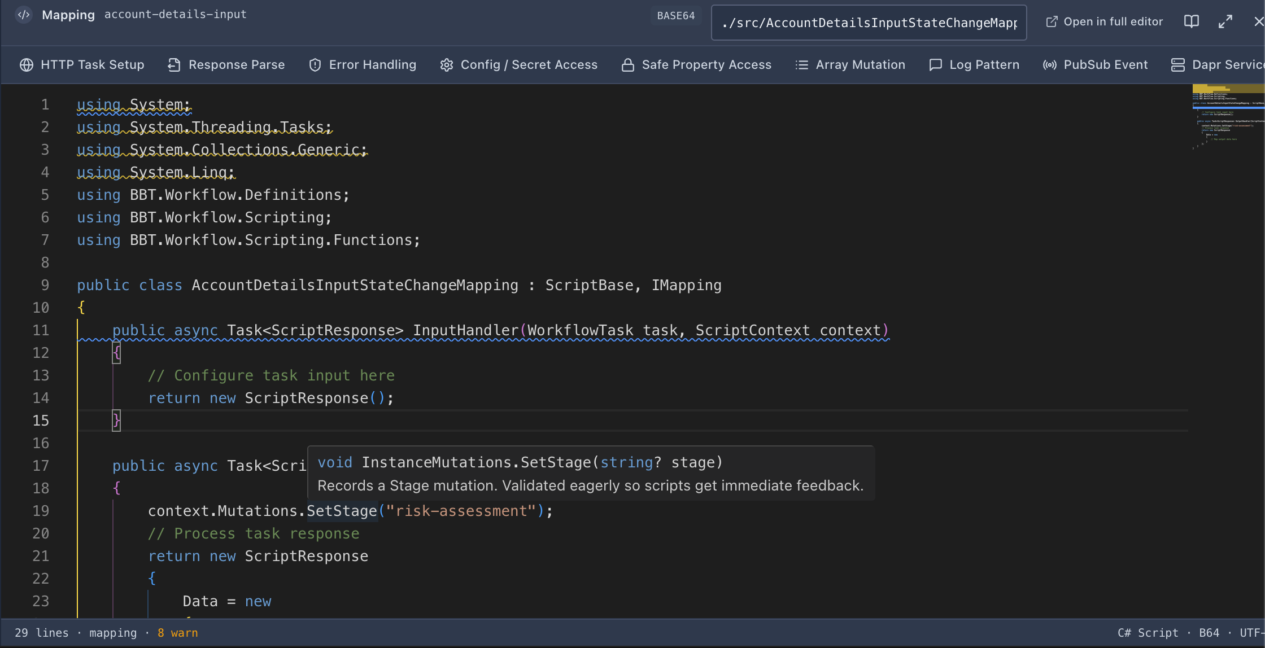1265x648 pixels.
Task: Click the 29 lines status text
Action: [x=42, y=633]
